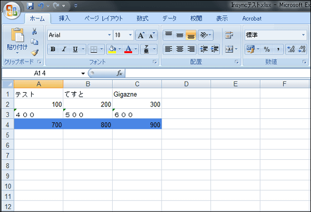Click the insert function fx button
Image resolution: width=311 pixels, height=212 pixels.
pos(119,73)
